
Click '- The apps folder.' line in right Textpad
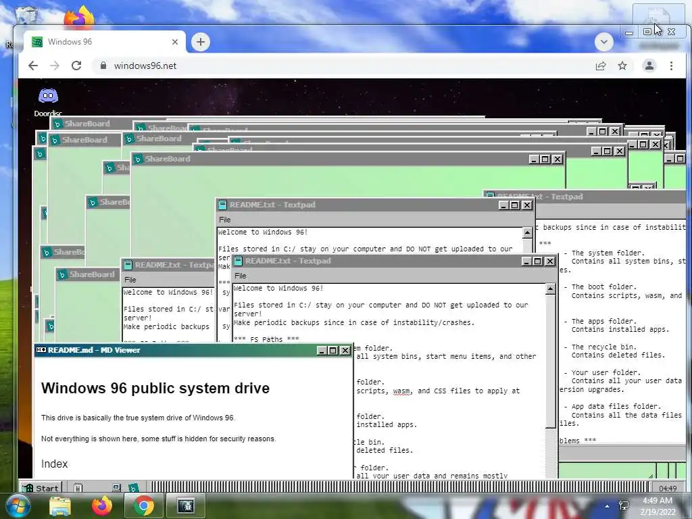pos(600,321)
